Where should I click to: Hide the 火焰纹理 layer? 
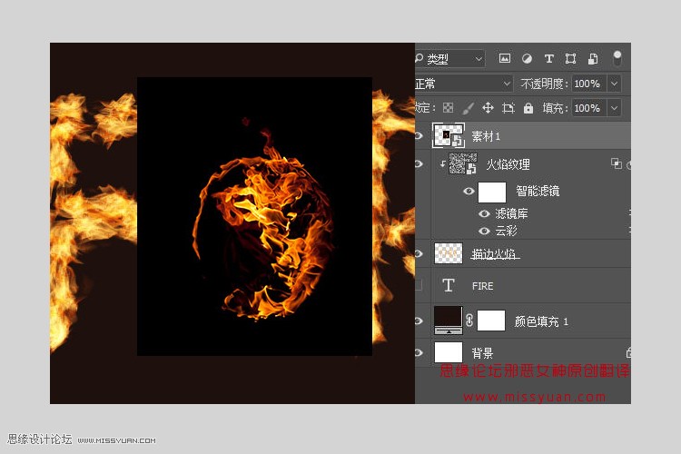[419, 164]
